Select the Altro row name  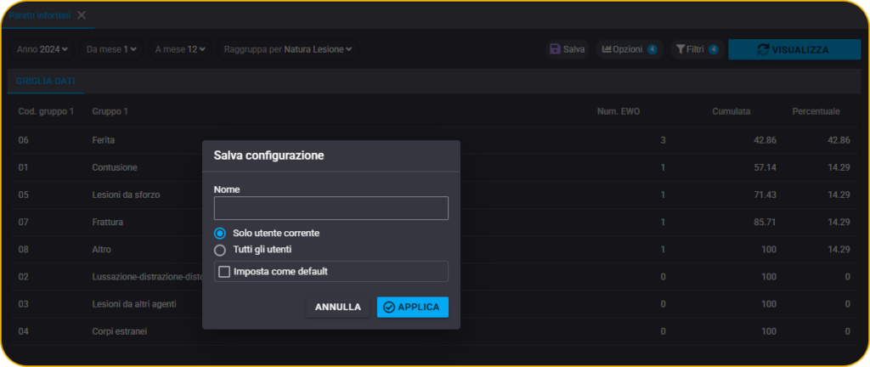pos(102,250)
